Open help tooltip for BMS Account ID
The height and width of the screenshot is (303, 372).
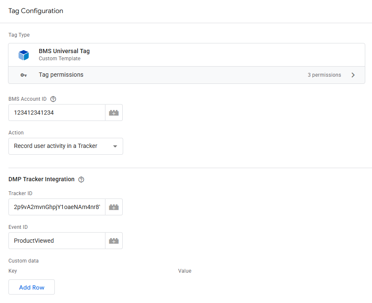coord(53,99)
